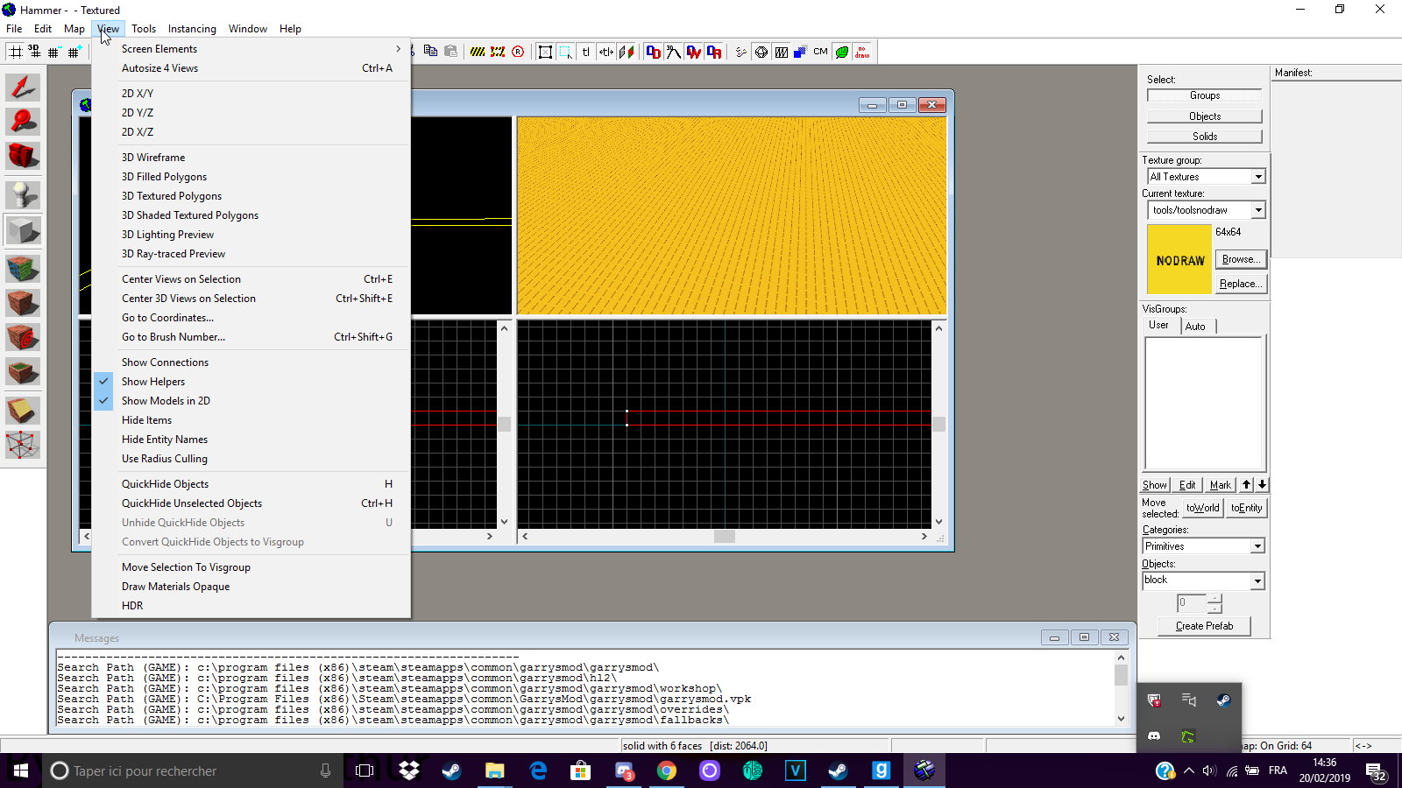Choose the Magnify tool icon
This screenshot has width=1402, height=788.
(23, 121)
